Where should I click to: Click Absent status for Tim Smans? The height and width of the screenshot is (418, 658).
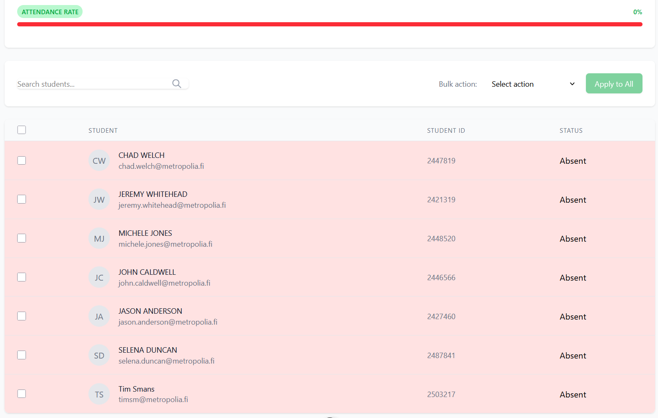(x=573, y=395)
